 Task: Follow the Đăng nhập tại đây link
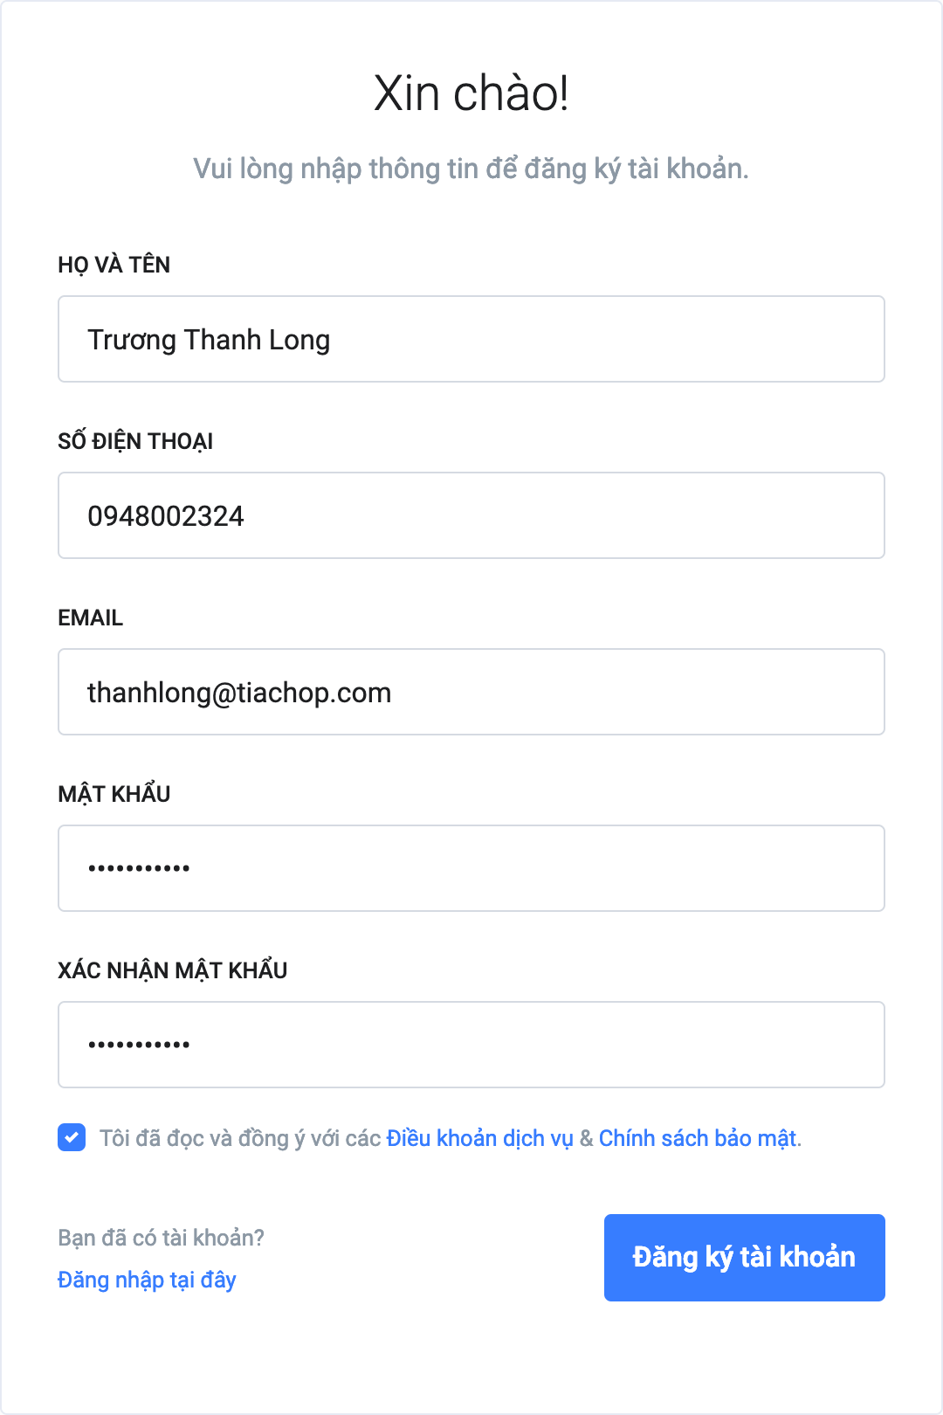[x=147, y=1280]
